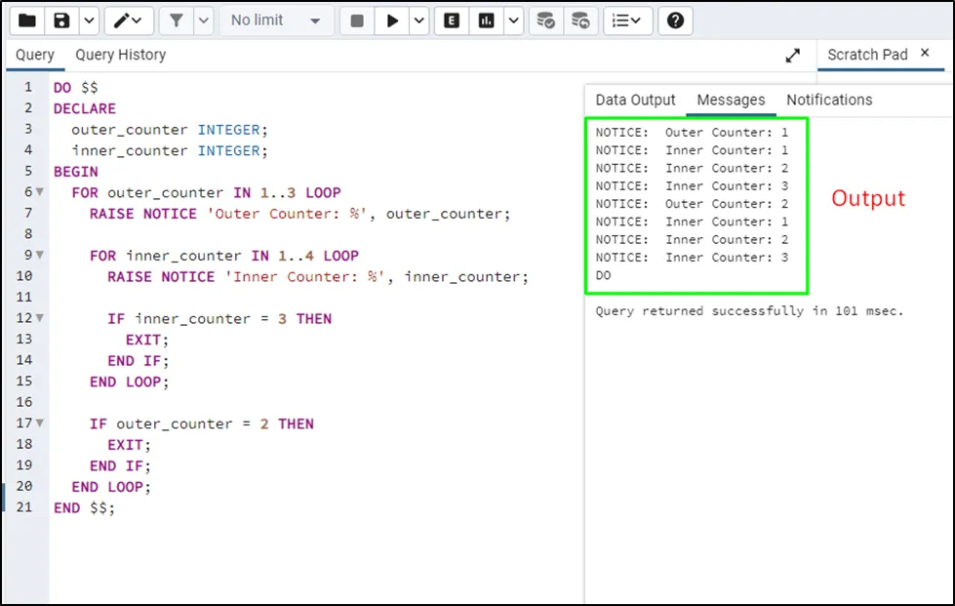The width and height of the screenshot is (955, 606).
Task: Open the No limit rows dropdown
Action: (x=275, y=20)
